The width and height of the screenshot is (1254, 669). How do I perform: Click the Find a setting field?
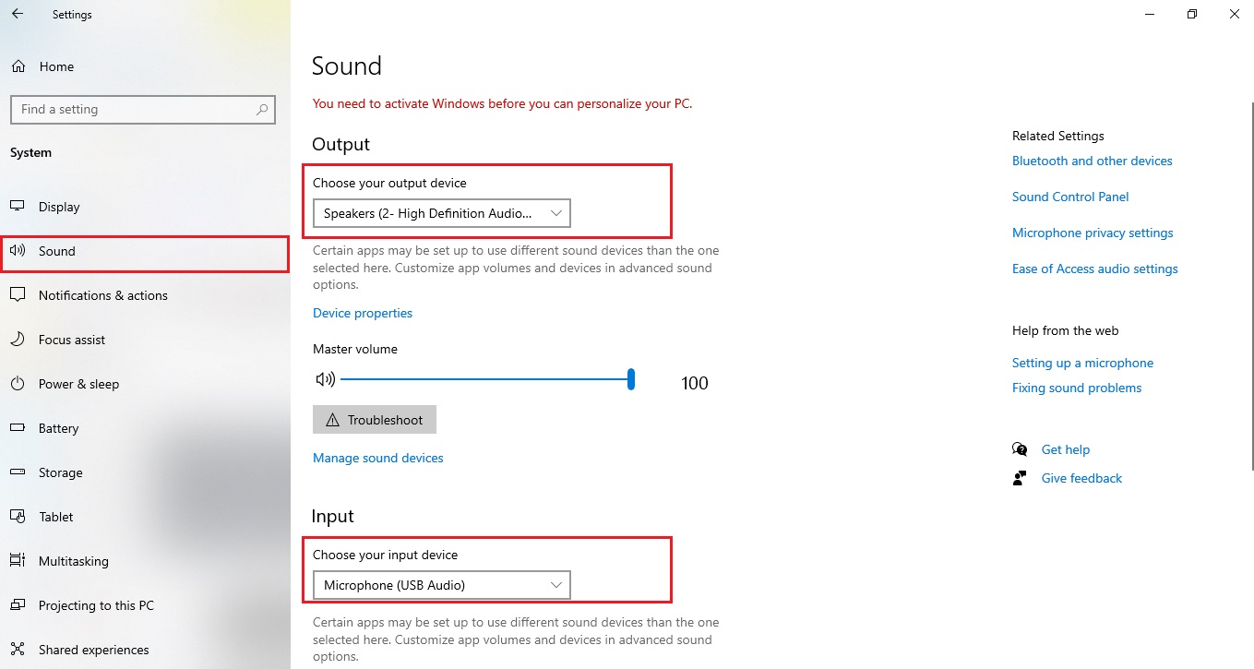coord(143,109)
